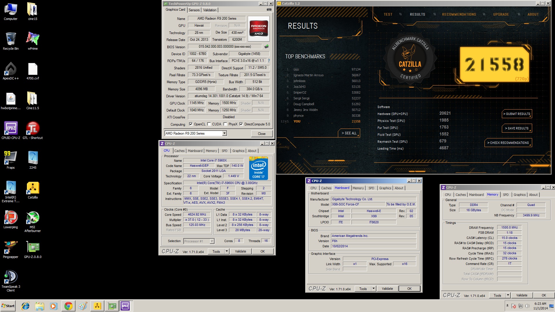Open the GPU-Z.0.8.0 desktop icon

pos(33,250)
